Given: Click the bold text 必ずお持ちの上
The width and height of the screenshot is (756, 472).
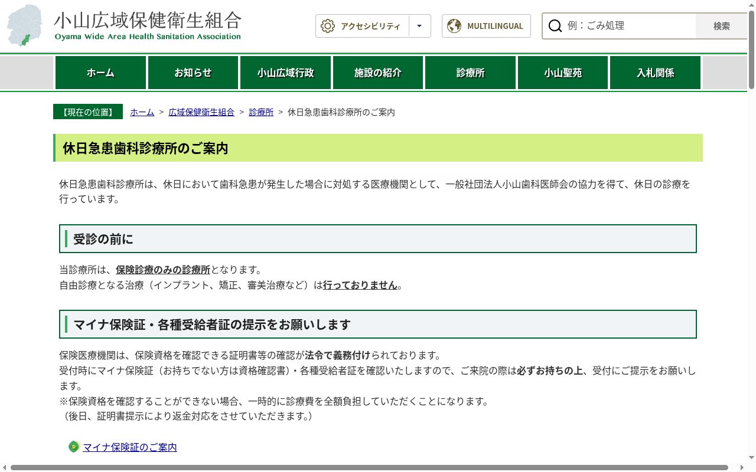Looking at the screenshot, I should (550, 371).
